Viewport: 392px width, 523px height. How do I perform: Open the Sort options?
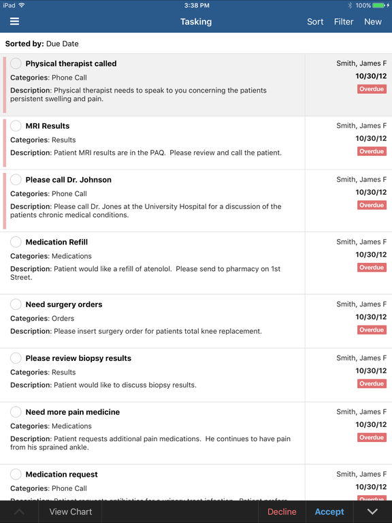click(315, 22)
